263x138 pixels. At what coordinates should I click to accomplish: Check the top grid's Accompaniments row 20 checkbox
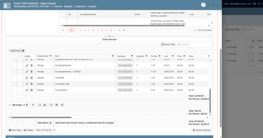(x=62, y=15)
